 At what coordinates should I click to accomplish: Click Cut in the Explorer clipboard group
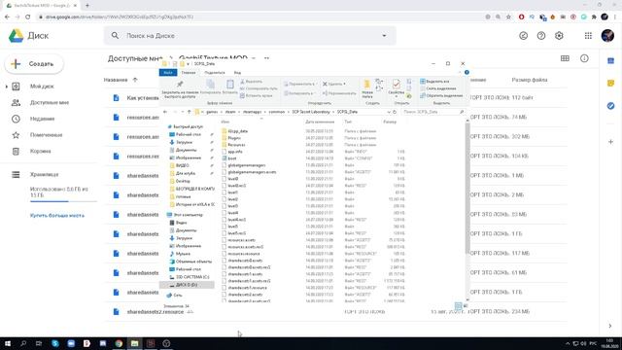[x=251, y=82]
